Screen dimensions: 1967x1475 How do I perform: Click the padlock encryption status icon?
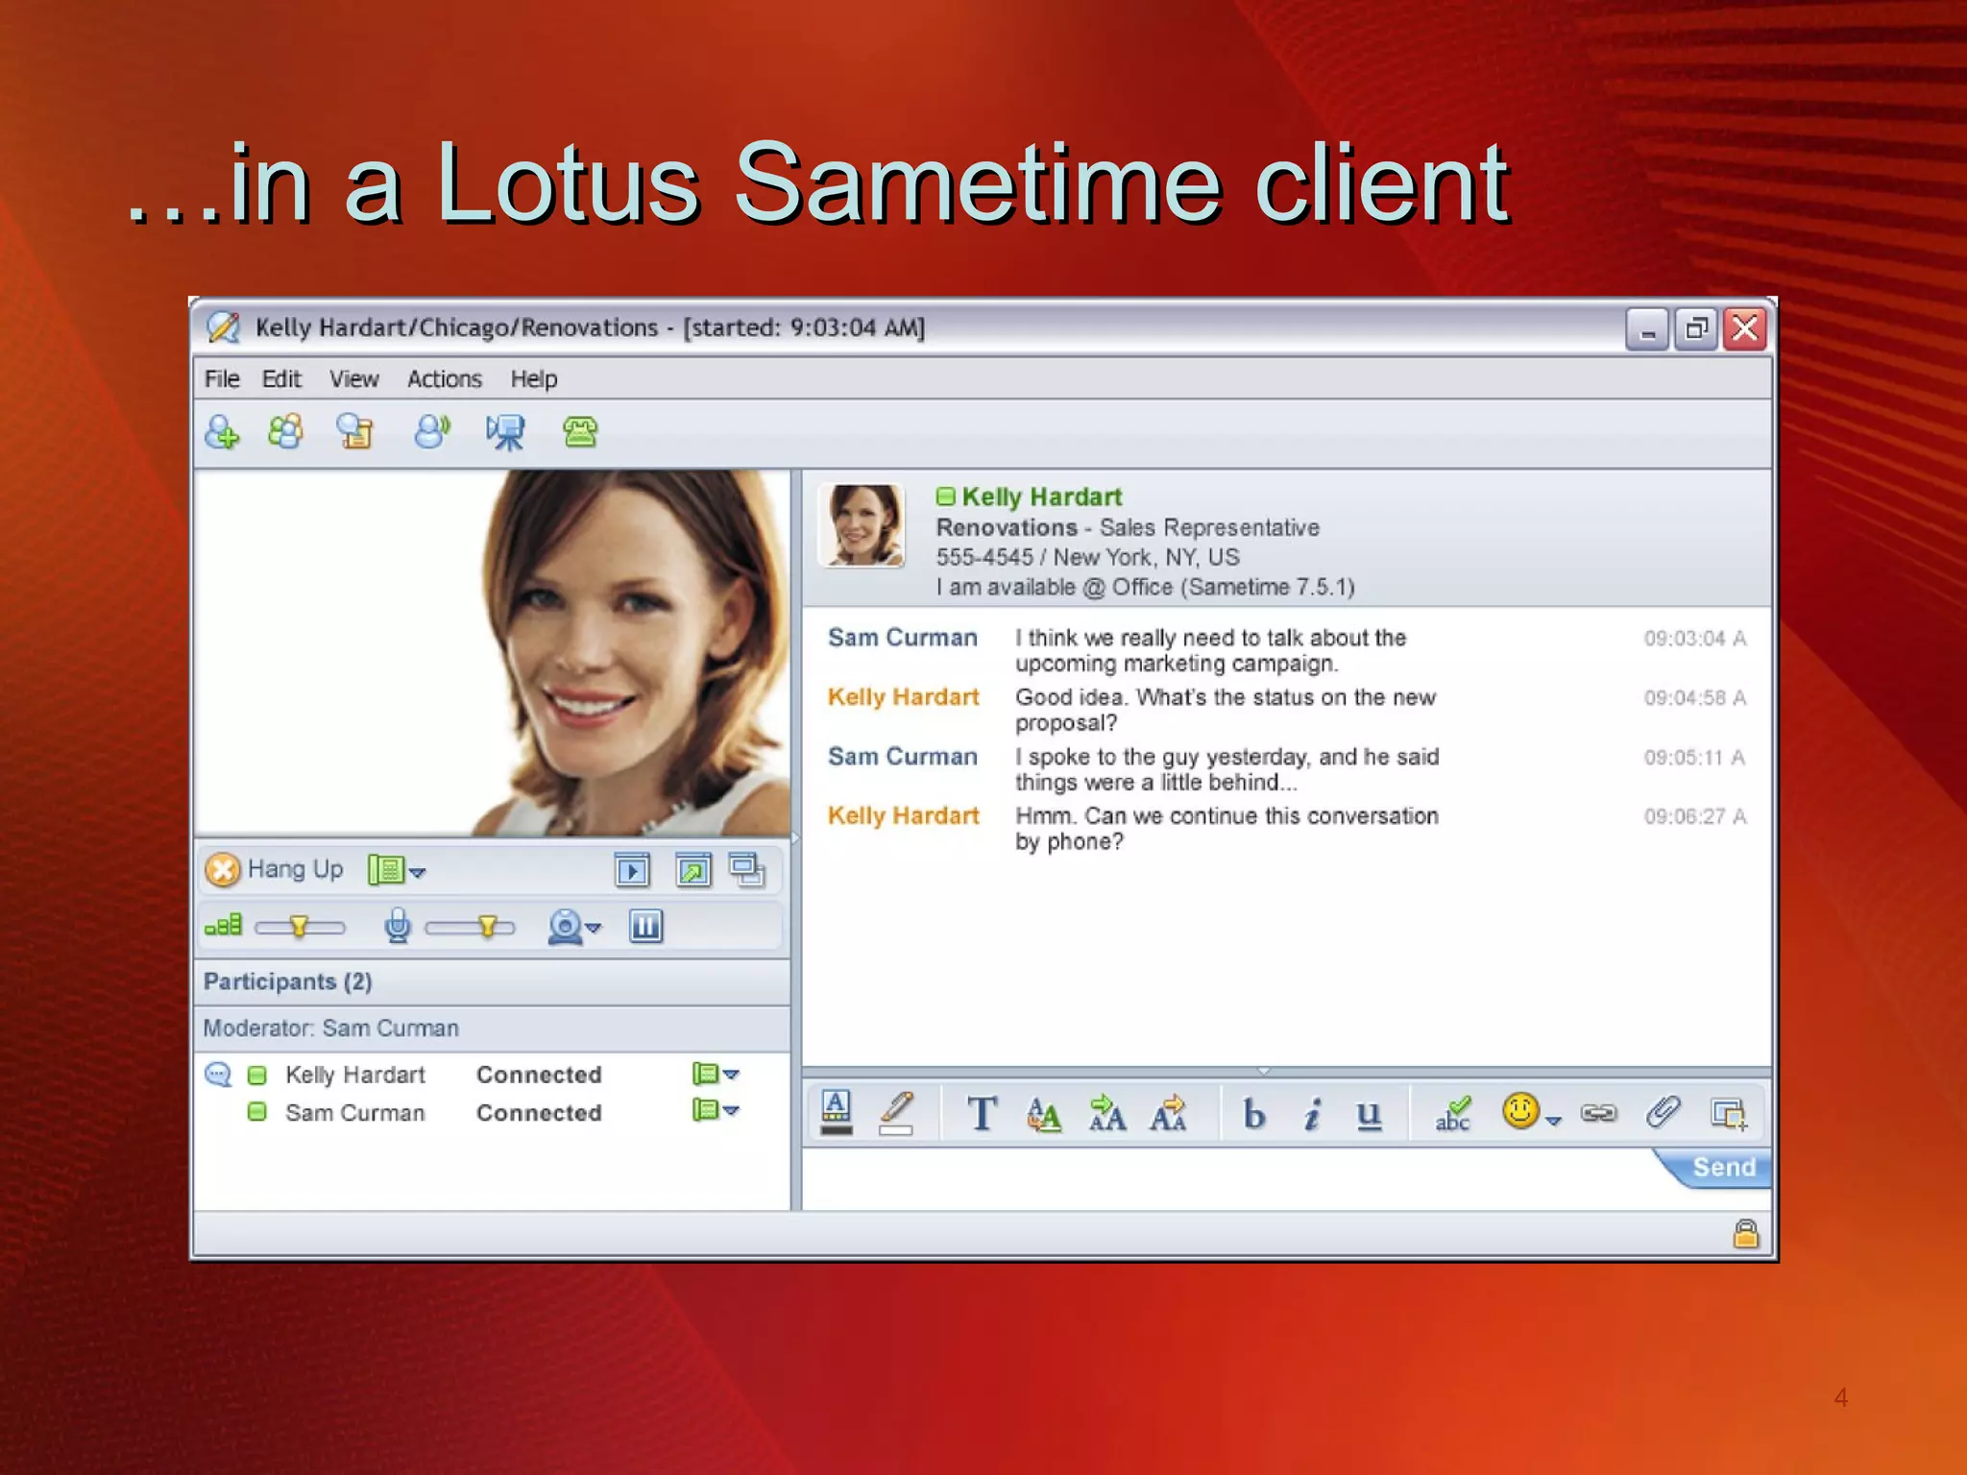(1745, 1233)
